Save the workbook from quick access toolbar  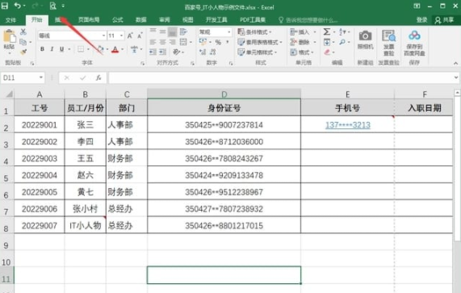[x=5, y=6]
